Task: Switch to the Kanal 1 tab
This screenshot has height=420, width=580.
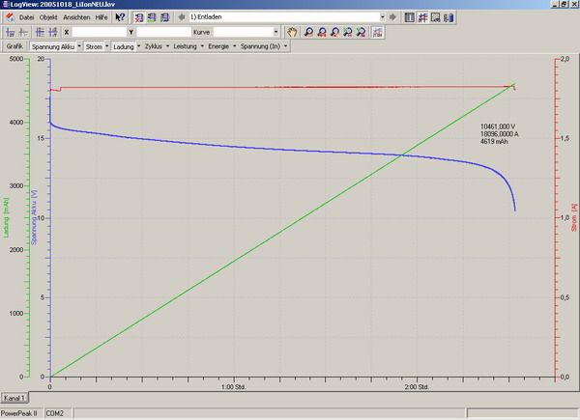Action: (x=14, y=397)
